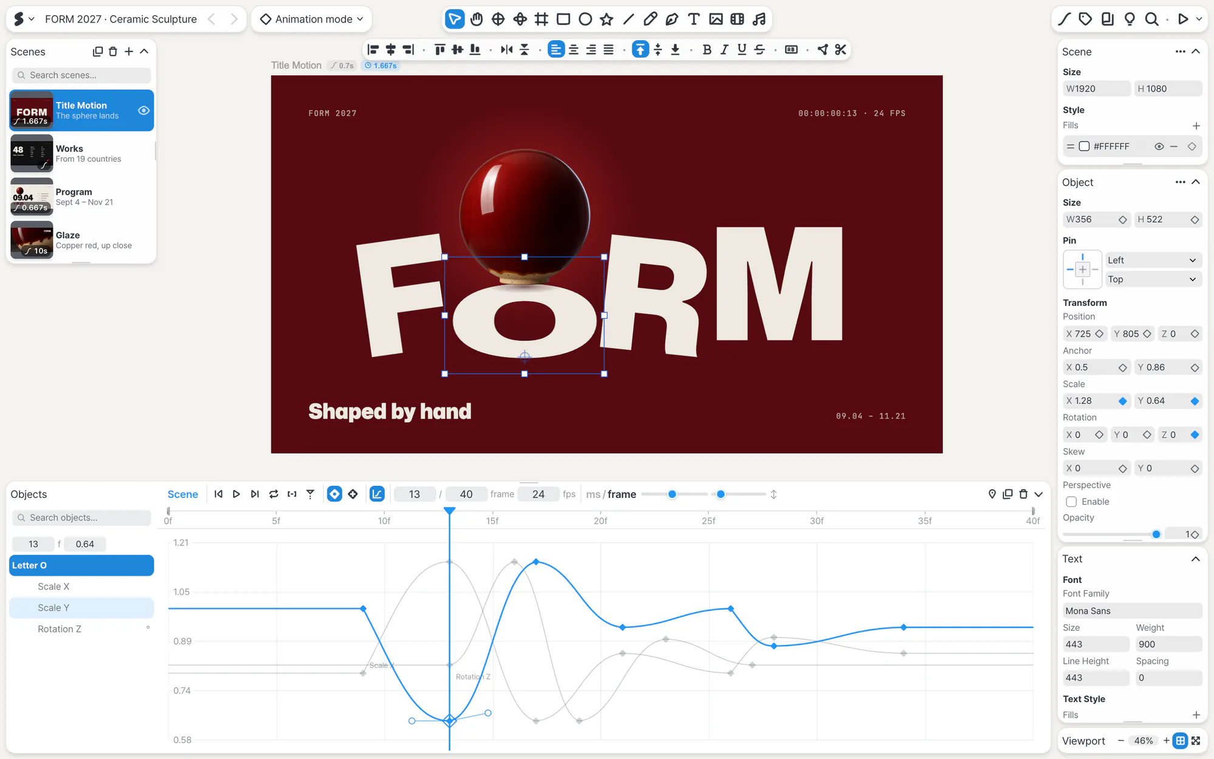Toggle italic text formatting

tap(724, 50)
